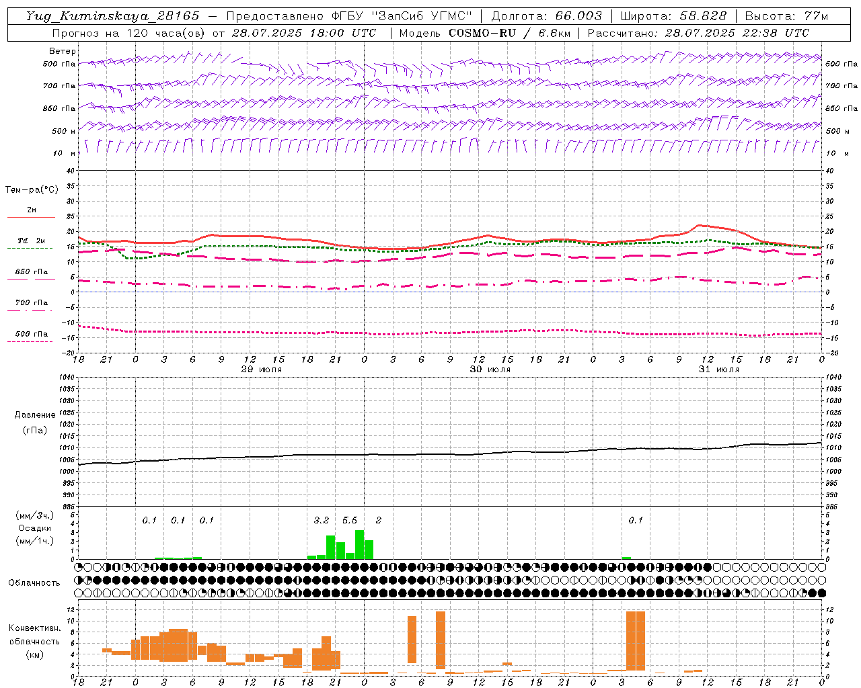
Task: Click the 5.5 precipitation value
Action: coord(350,521)
